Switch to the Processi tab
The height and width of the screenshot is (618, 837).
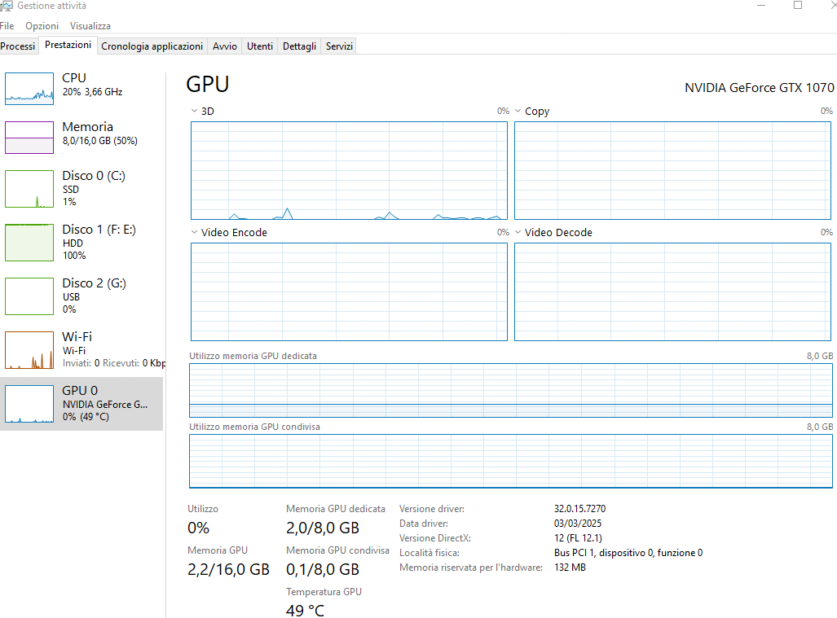[x=18, y=46]
